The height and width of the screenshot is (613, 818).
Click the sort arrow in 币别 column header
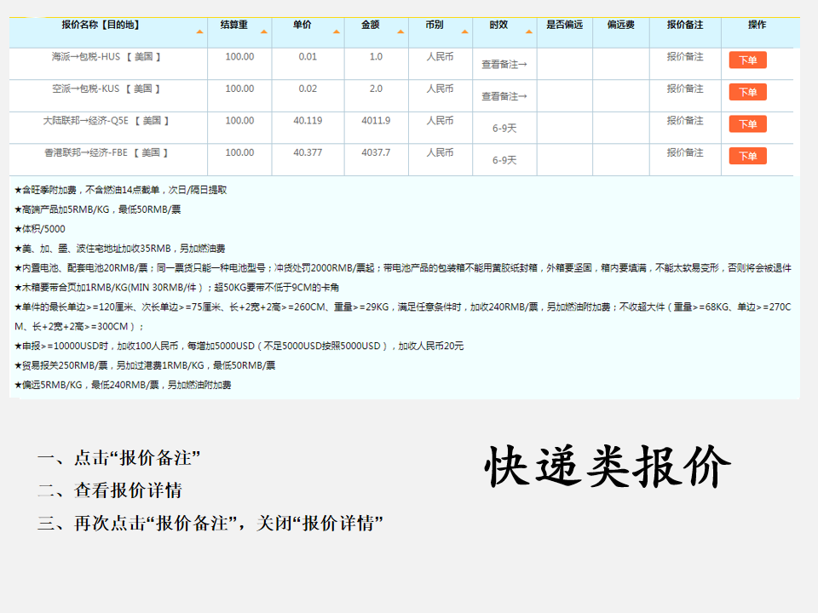pyautogui.click(x=464, y=32)
